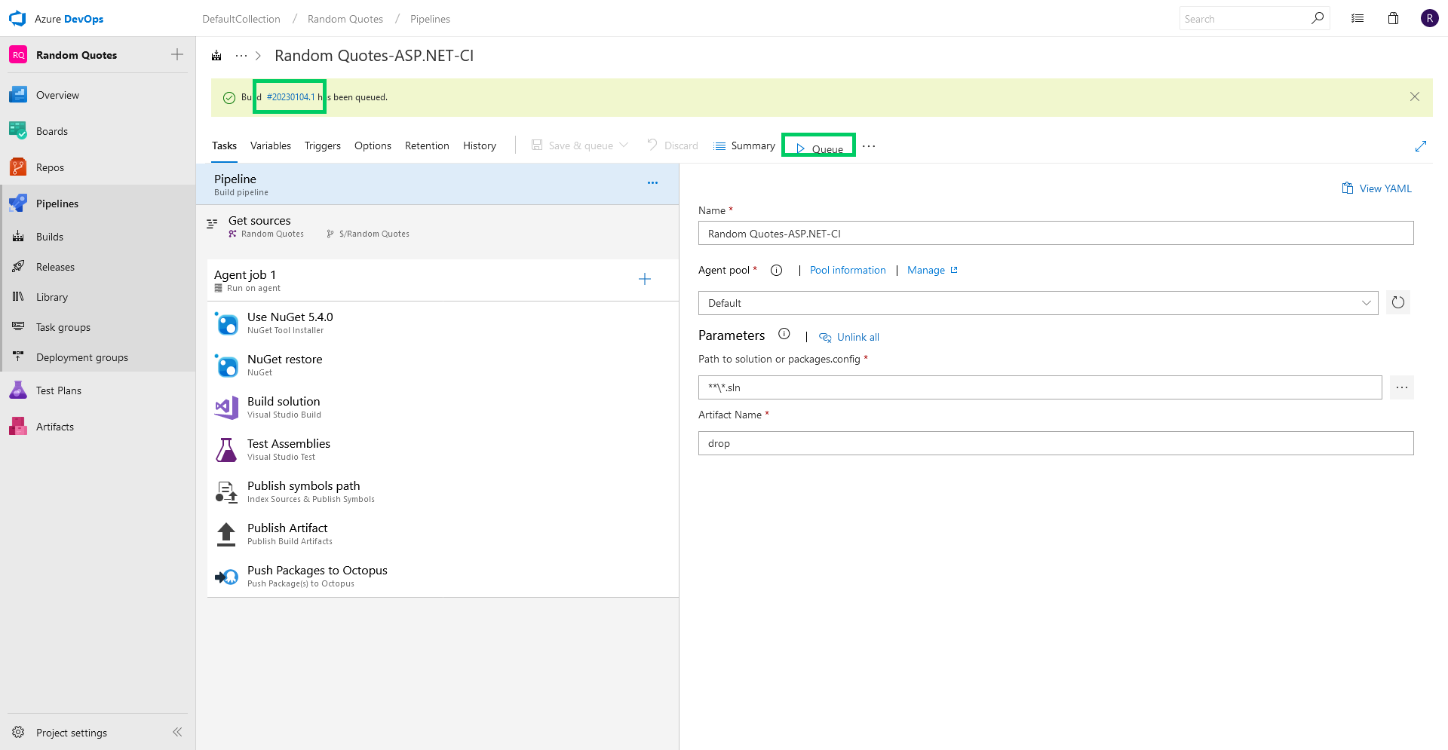
Task: Open breadcrumb ellipsis before pipeline title
Action: click(x=241, y=56)
